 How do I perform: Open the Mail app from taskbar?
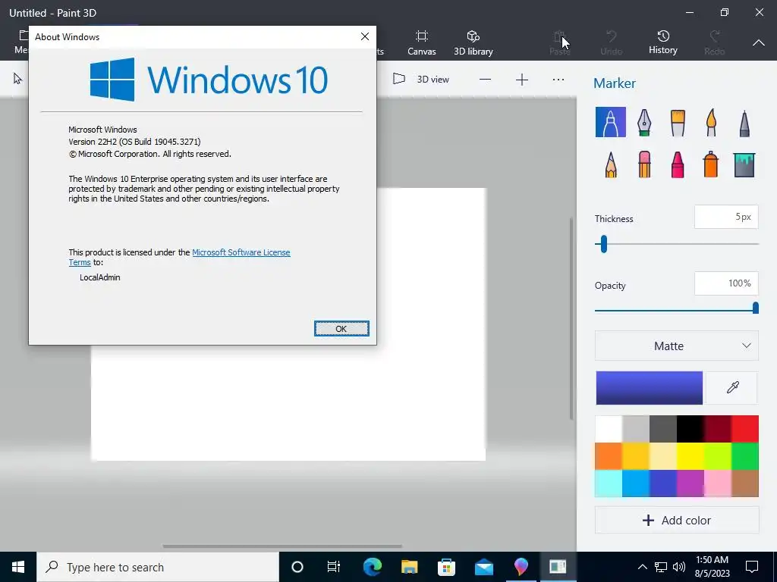point(483,567)
